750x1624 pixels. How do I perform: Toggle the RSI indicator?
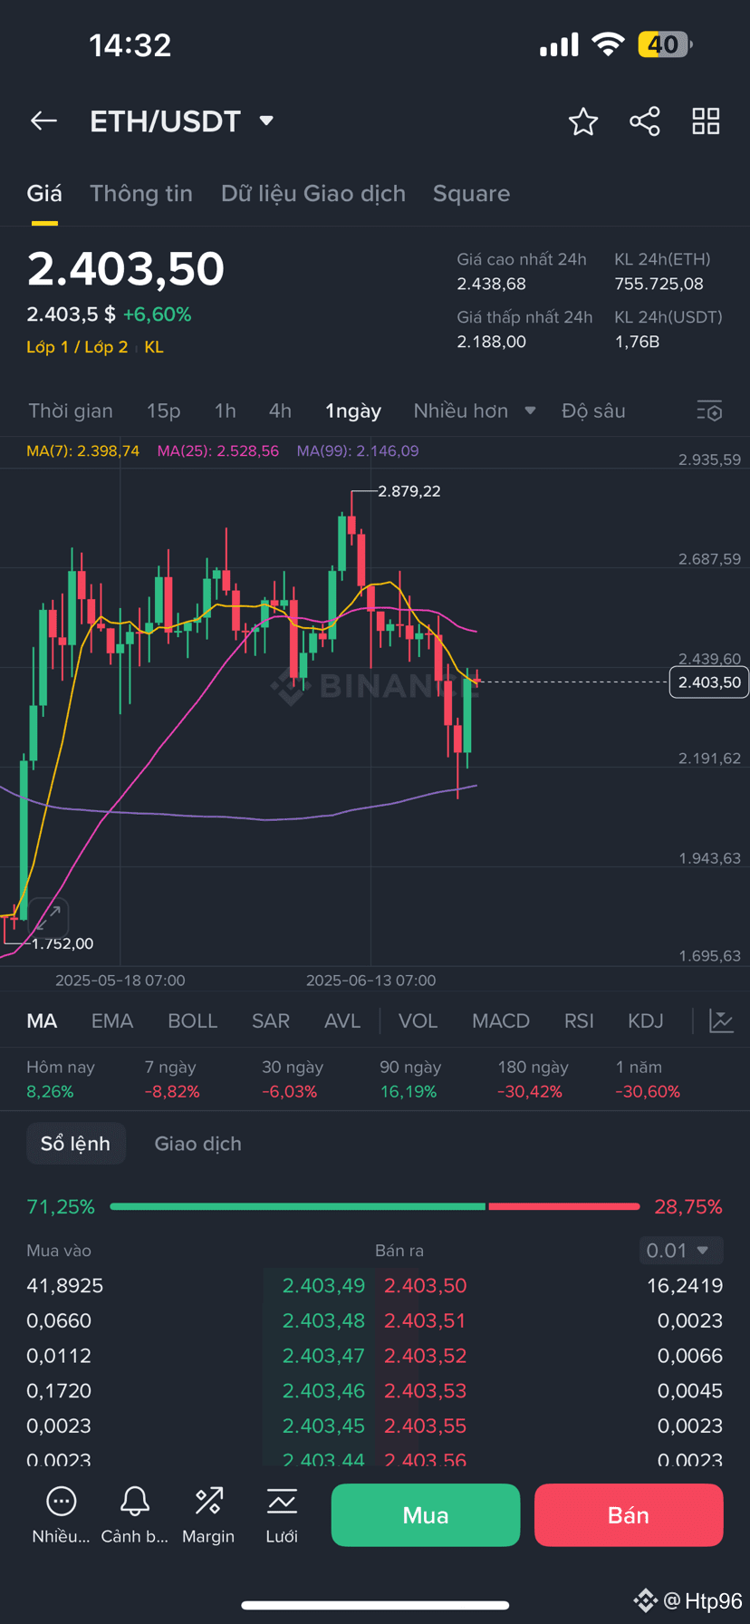(579, 1021)
